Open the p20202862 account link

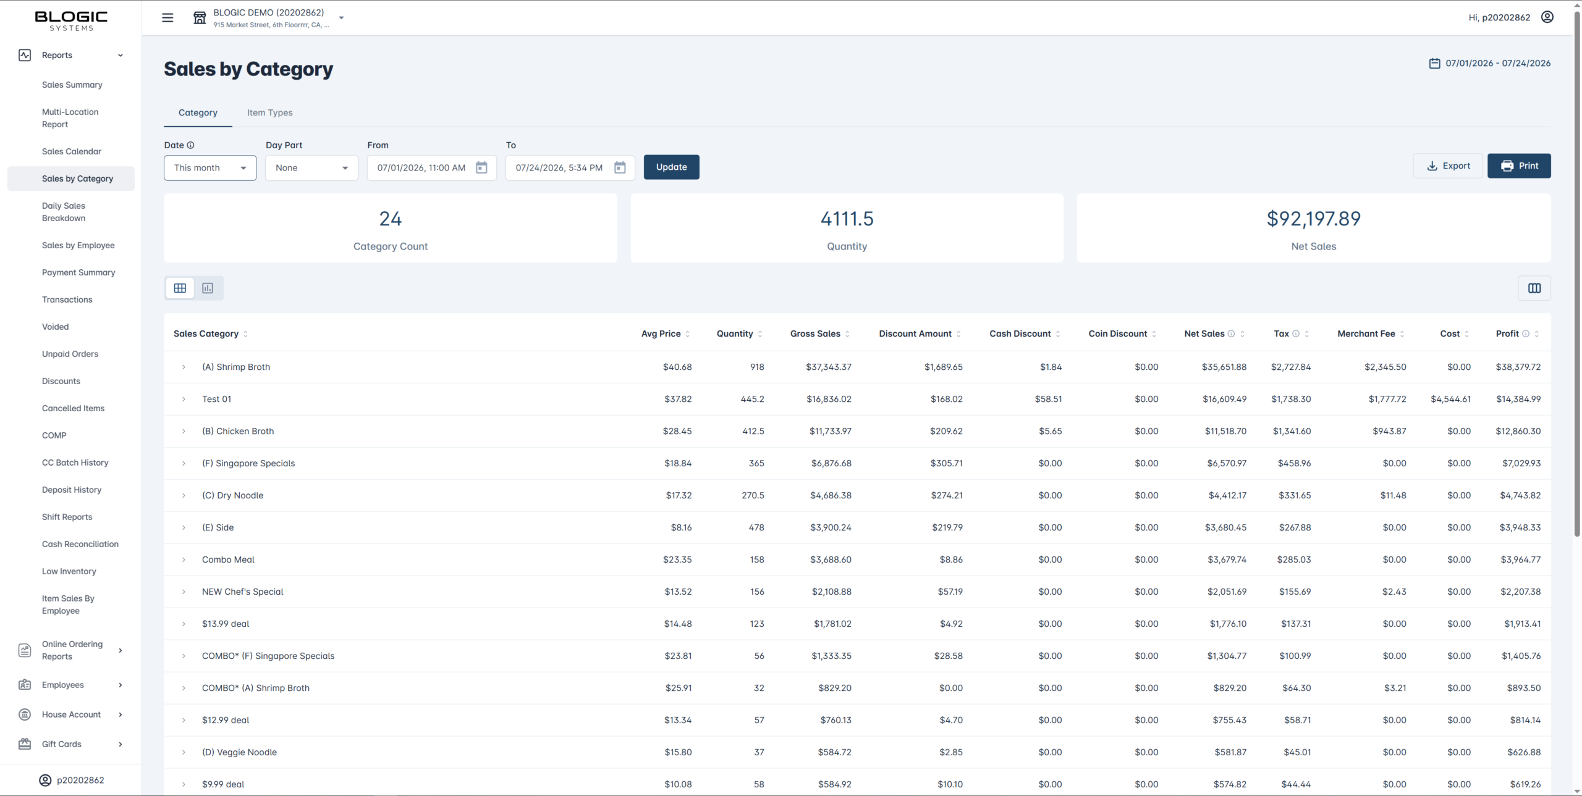click(x=72, y=780)
